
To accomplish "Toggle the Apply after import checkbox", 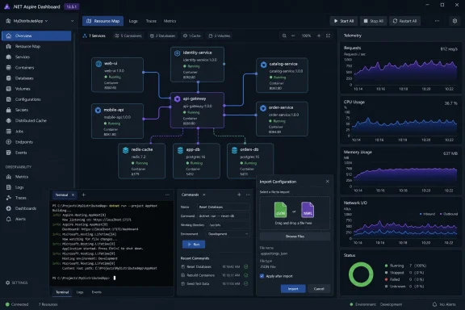I will 262,276.
